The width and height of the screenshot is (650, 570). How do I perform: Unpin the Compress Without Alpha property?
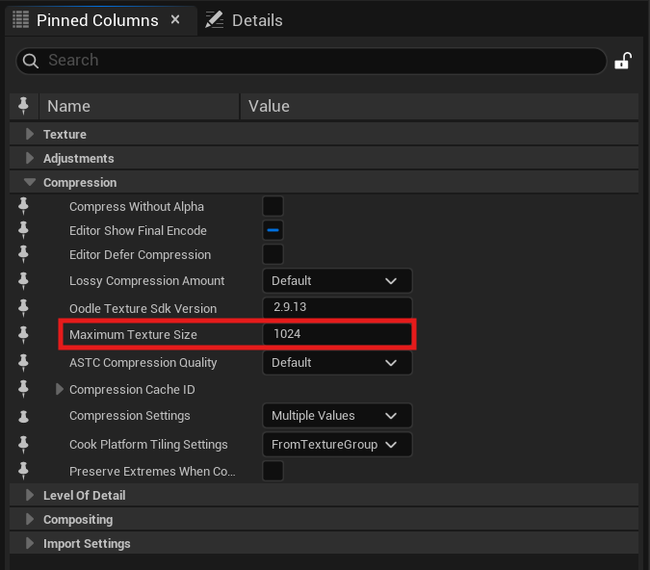(24, 206)
